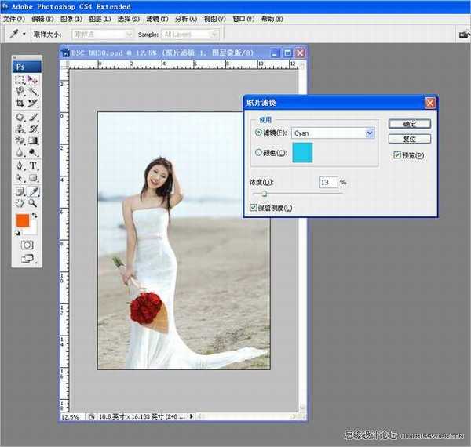Select the Color (颜色) radio button
The width and height of the screenshot is (471, 447).
pos(259,152)
